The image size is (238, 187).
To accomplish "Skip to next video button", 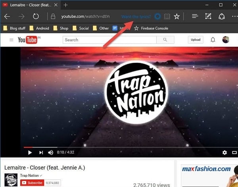I will pyautogui.click(x=41, y=152).
